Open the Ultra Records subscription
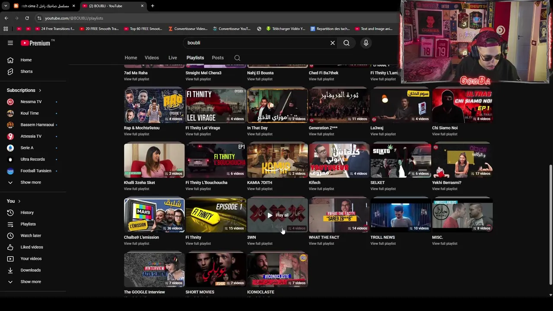This screenshot has height=311, width=553. (x=33, y=159)
